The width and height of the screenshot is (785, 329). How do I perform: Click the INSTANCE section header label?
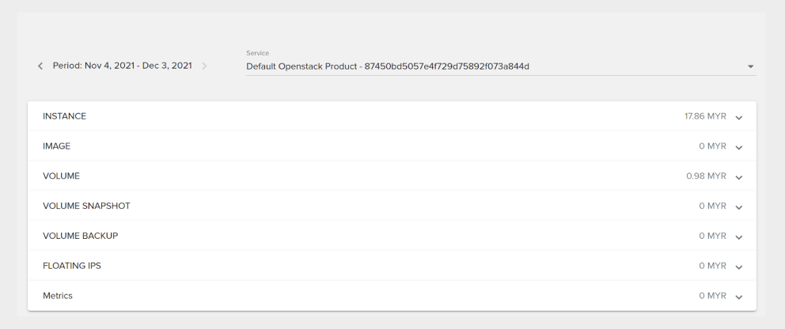click(64, 116)
